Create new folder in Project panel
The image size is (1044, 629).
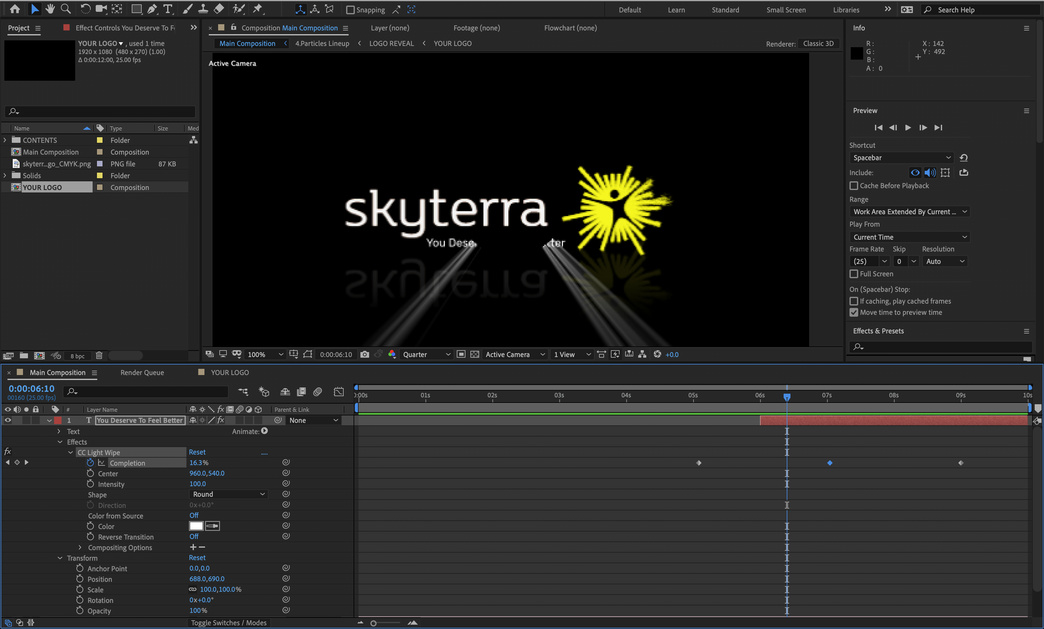point(24,355)
